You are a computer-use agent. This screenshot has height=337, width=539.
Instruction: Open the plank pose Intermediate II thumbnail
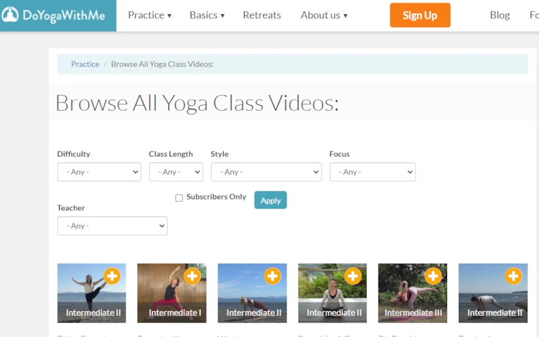252,293
